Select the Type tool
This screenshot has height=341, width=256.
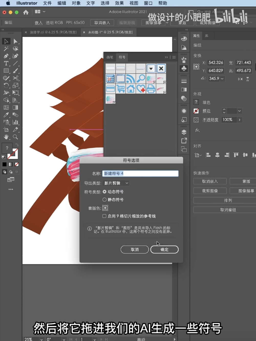[6, 63]
